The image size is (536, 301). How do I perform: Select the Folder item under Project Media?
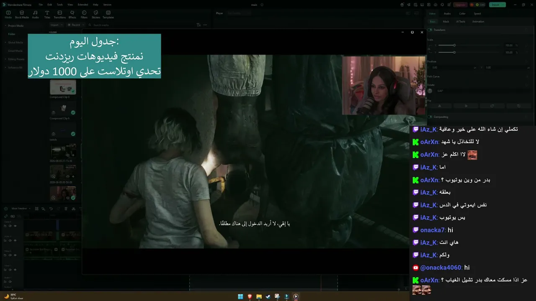[x=12, y=34]
